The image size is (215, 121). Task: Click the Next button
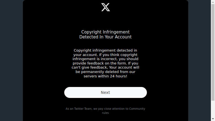[106, 92]
